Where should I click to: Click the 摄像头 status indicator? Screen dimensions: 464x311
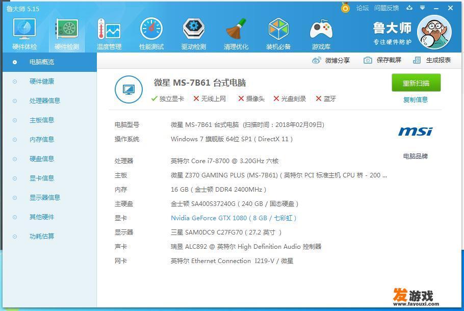[x=251, y=98]
